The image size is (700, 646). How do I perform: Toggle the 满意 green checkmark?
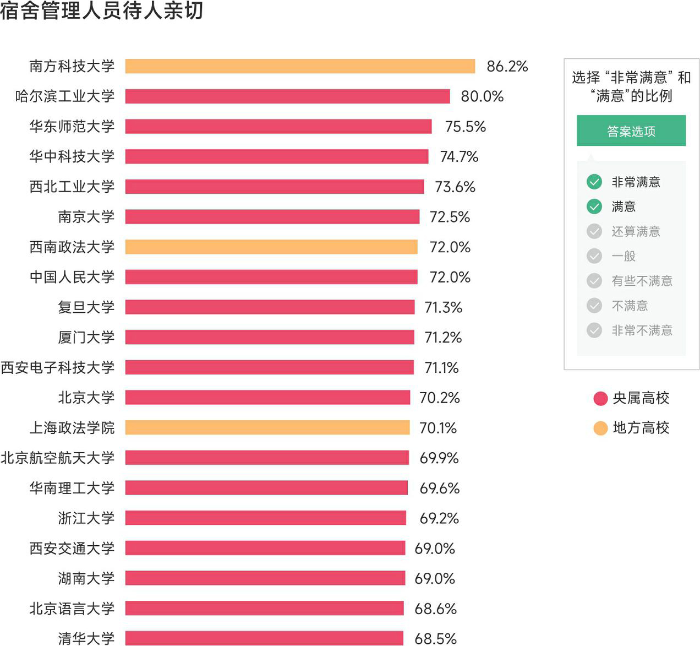(594, 207)
